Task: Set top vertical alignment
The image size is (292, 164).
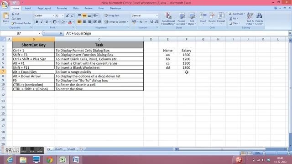Action: [79, 15]
